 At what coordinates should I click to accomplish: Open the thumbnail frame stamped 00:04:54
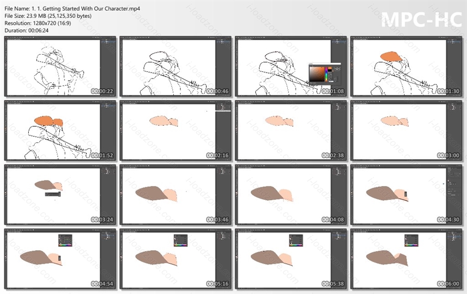(60, 259)
